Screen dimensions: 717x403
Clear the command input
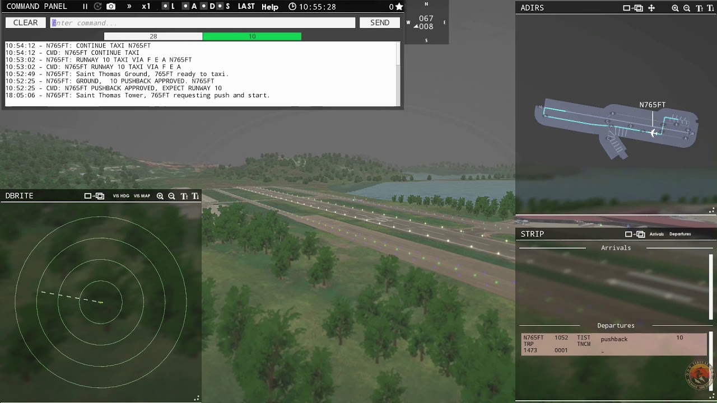point(25,22)
